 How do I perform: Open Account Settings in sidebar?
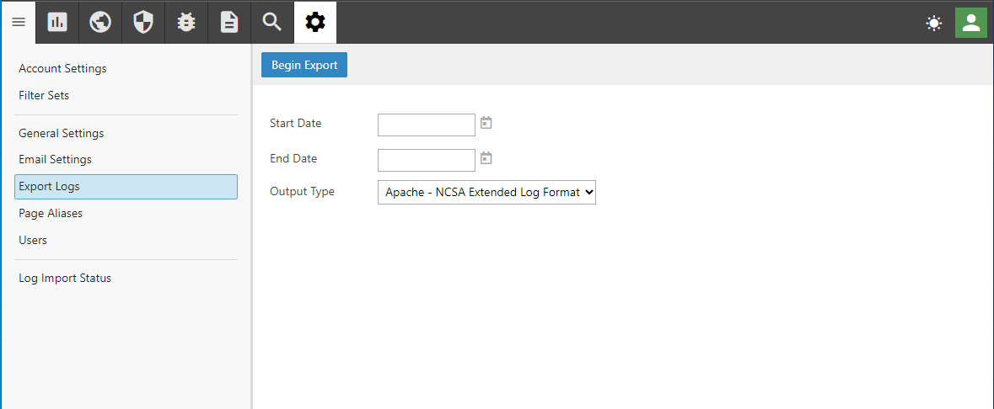pyautogui.click(x=62, y=68)
